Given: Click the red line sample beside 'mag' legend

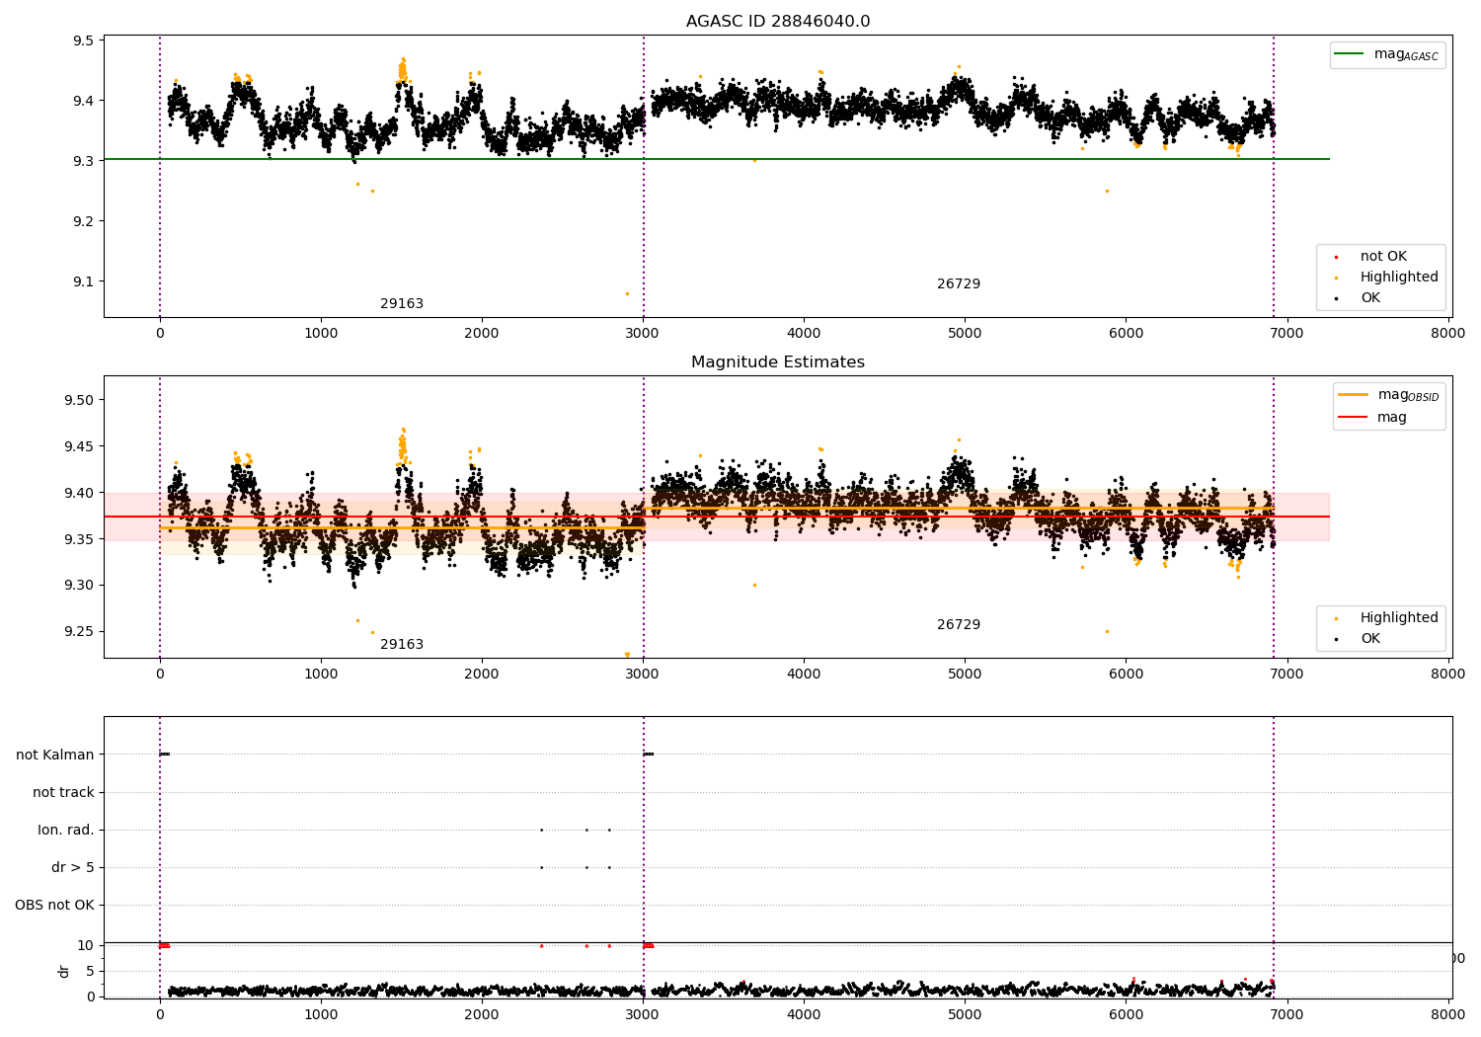Looking at the screenshot, I should coord(1353,417).
